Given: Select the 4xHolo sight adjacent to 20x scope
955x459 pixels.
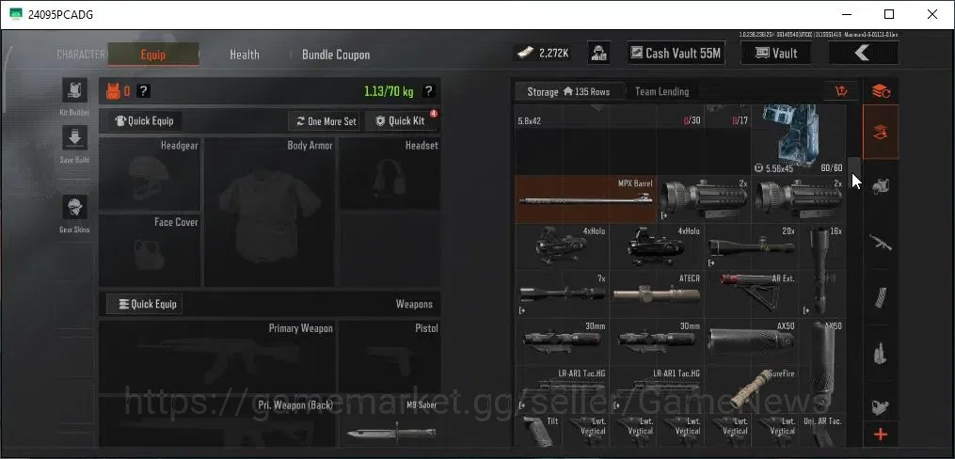Looking at the screenshot, I should (657, 246).
